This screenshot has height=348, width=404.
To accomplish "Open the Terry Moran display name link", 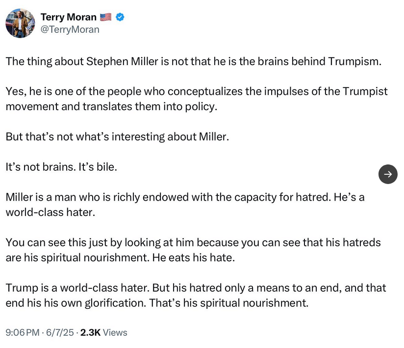I will (68, 17).
